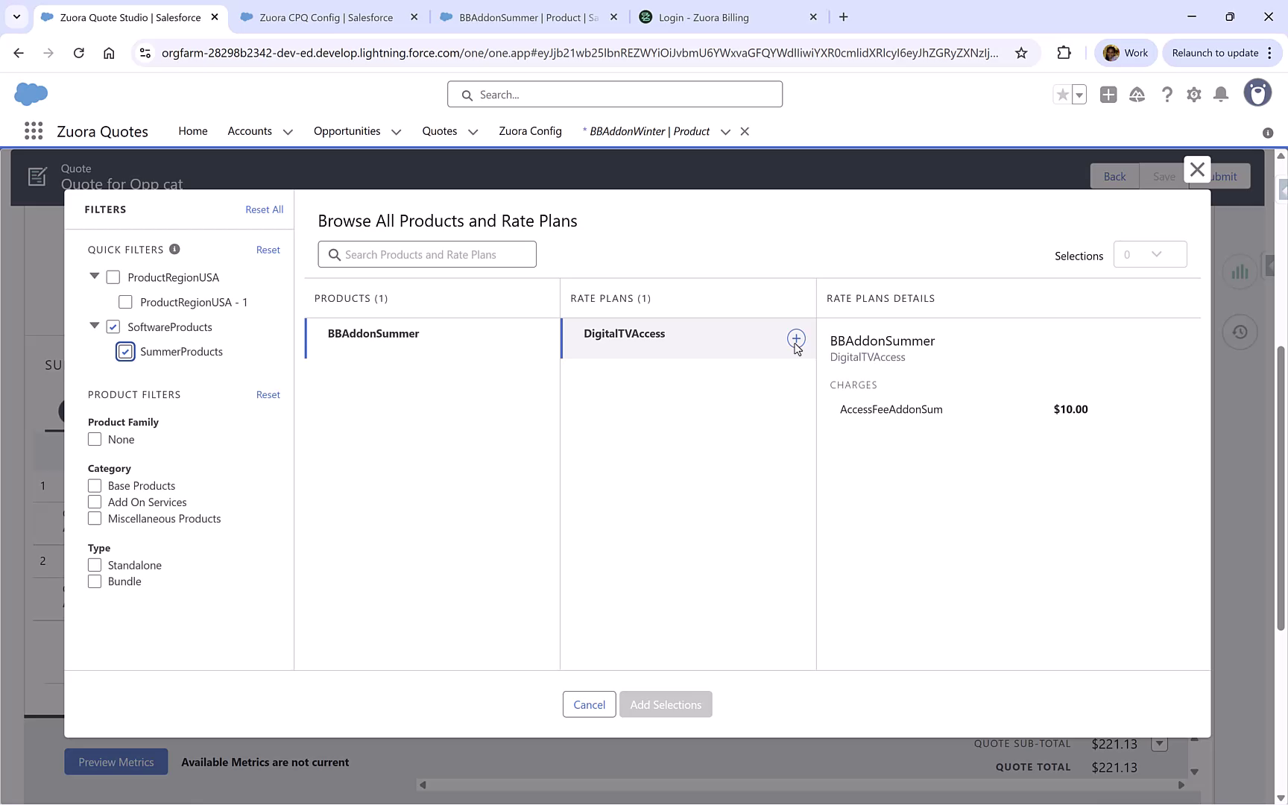The width and height of the screenshot is (1288, 805).
Task: Click the plus icon beside DigitalTVAccess rate plan
Action: (796, 339)
